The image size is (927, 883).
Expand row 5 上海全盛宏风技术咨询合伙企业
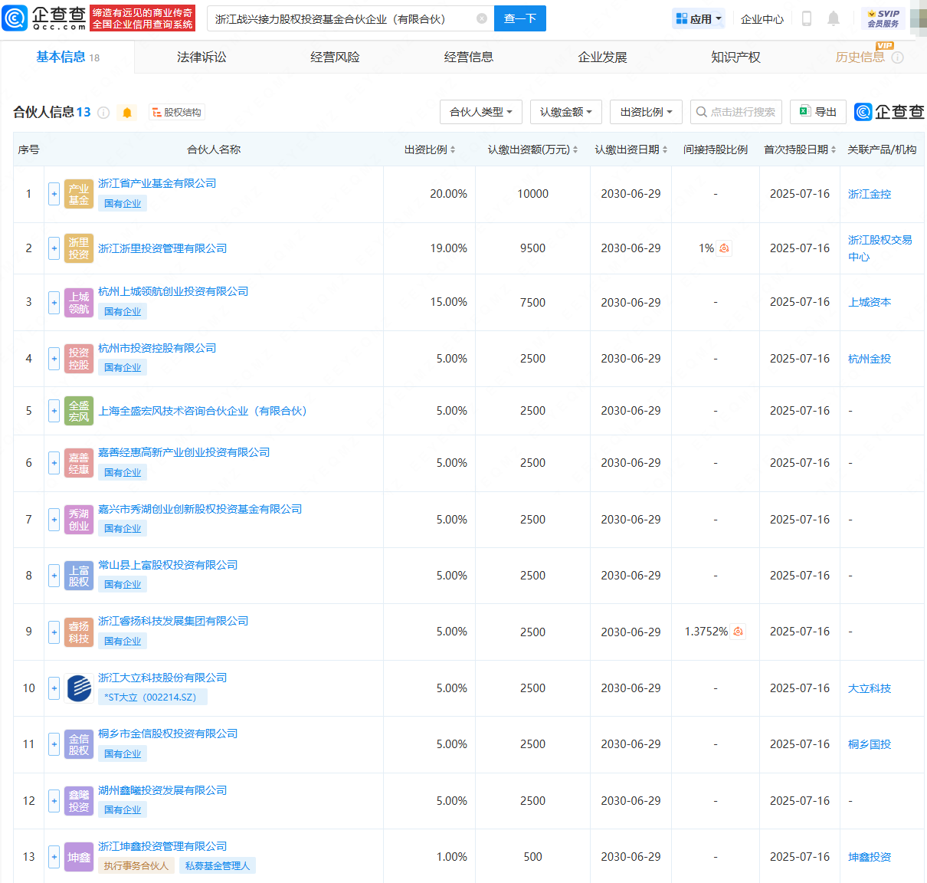54,411
